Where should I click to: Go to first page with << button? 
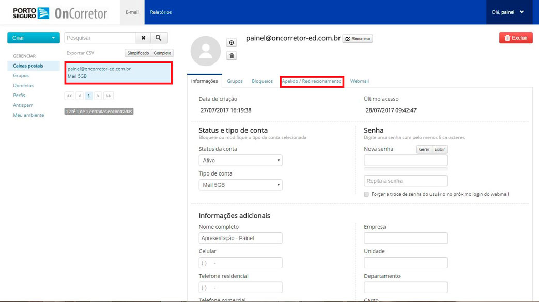[x=69, y=96]
